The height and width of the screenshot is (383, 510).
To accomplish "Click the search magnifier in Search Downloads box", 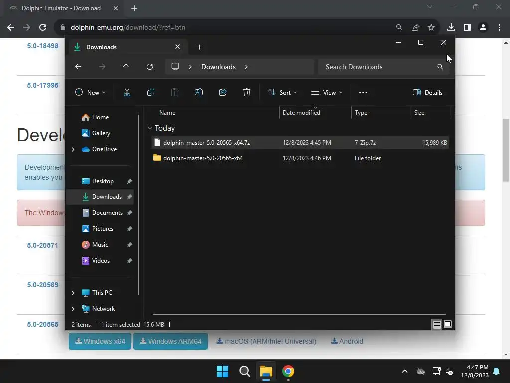I will coord(440,67).
